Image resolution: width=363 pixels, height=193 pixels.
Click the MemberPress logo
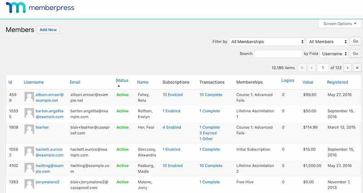[x=40, y=8]
